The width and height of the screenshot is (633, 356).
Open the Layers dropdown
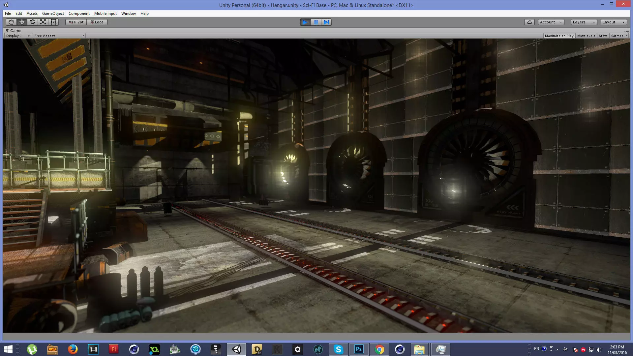[584, 22]
